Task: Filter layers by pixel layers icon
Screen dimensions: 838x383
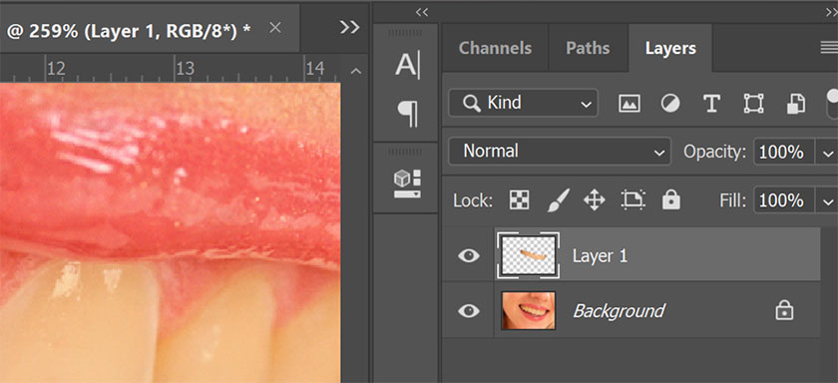Action: pyautogui.click(x=629, y=103)
